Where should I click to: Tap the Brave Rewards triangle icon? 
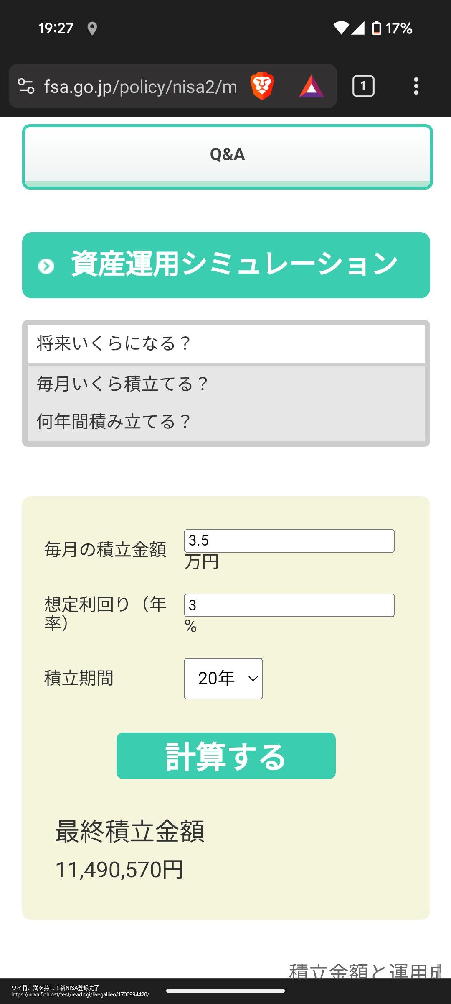pyautogui.click(x=311, y=87)
